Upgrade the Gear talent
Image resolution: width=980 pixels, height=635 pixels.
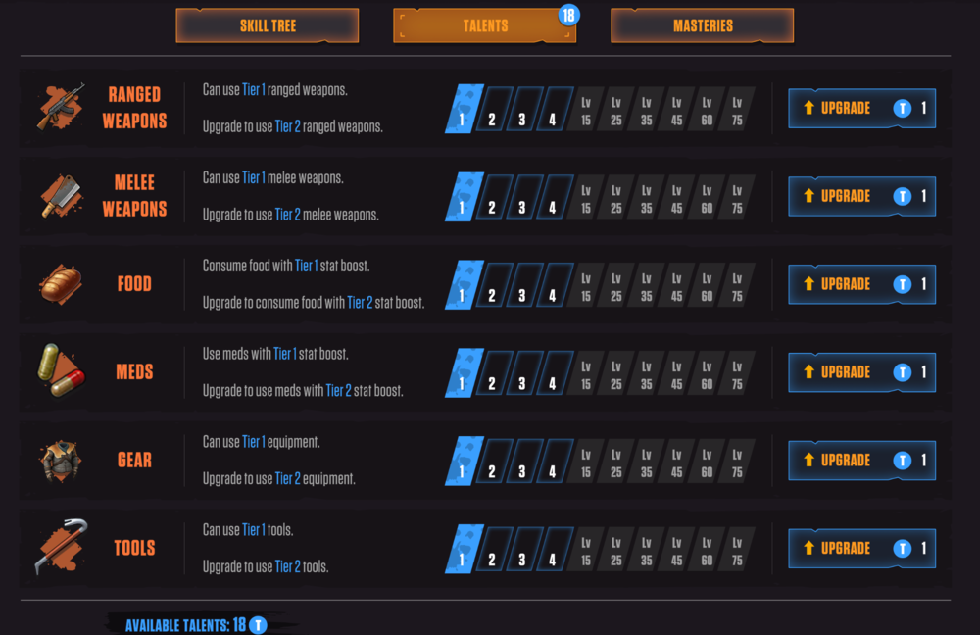click(x=861, y=461)
